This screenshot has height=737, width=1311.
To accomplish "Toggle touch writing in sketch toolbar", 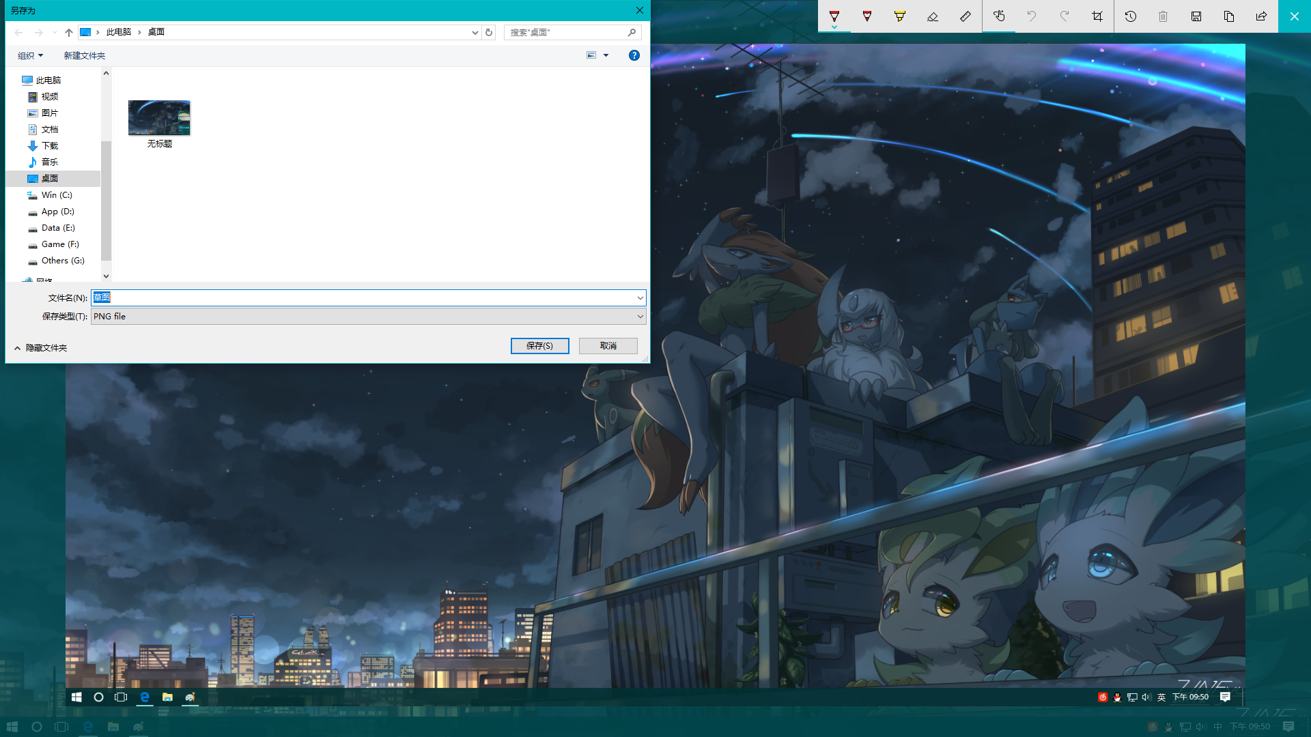I will point(999,16).
